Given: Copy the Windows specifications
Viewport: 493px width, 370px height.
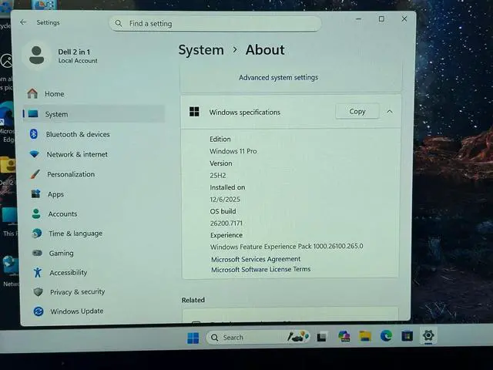Looking at the screenshot, I should (x=357, y=112).
